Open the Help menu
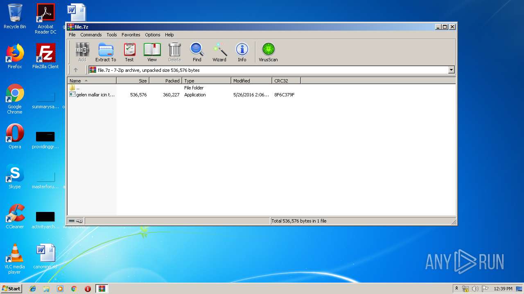524x294 pixels. coord(169,35)
